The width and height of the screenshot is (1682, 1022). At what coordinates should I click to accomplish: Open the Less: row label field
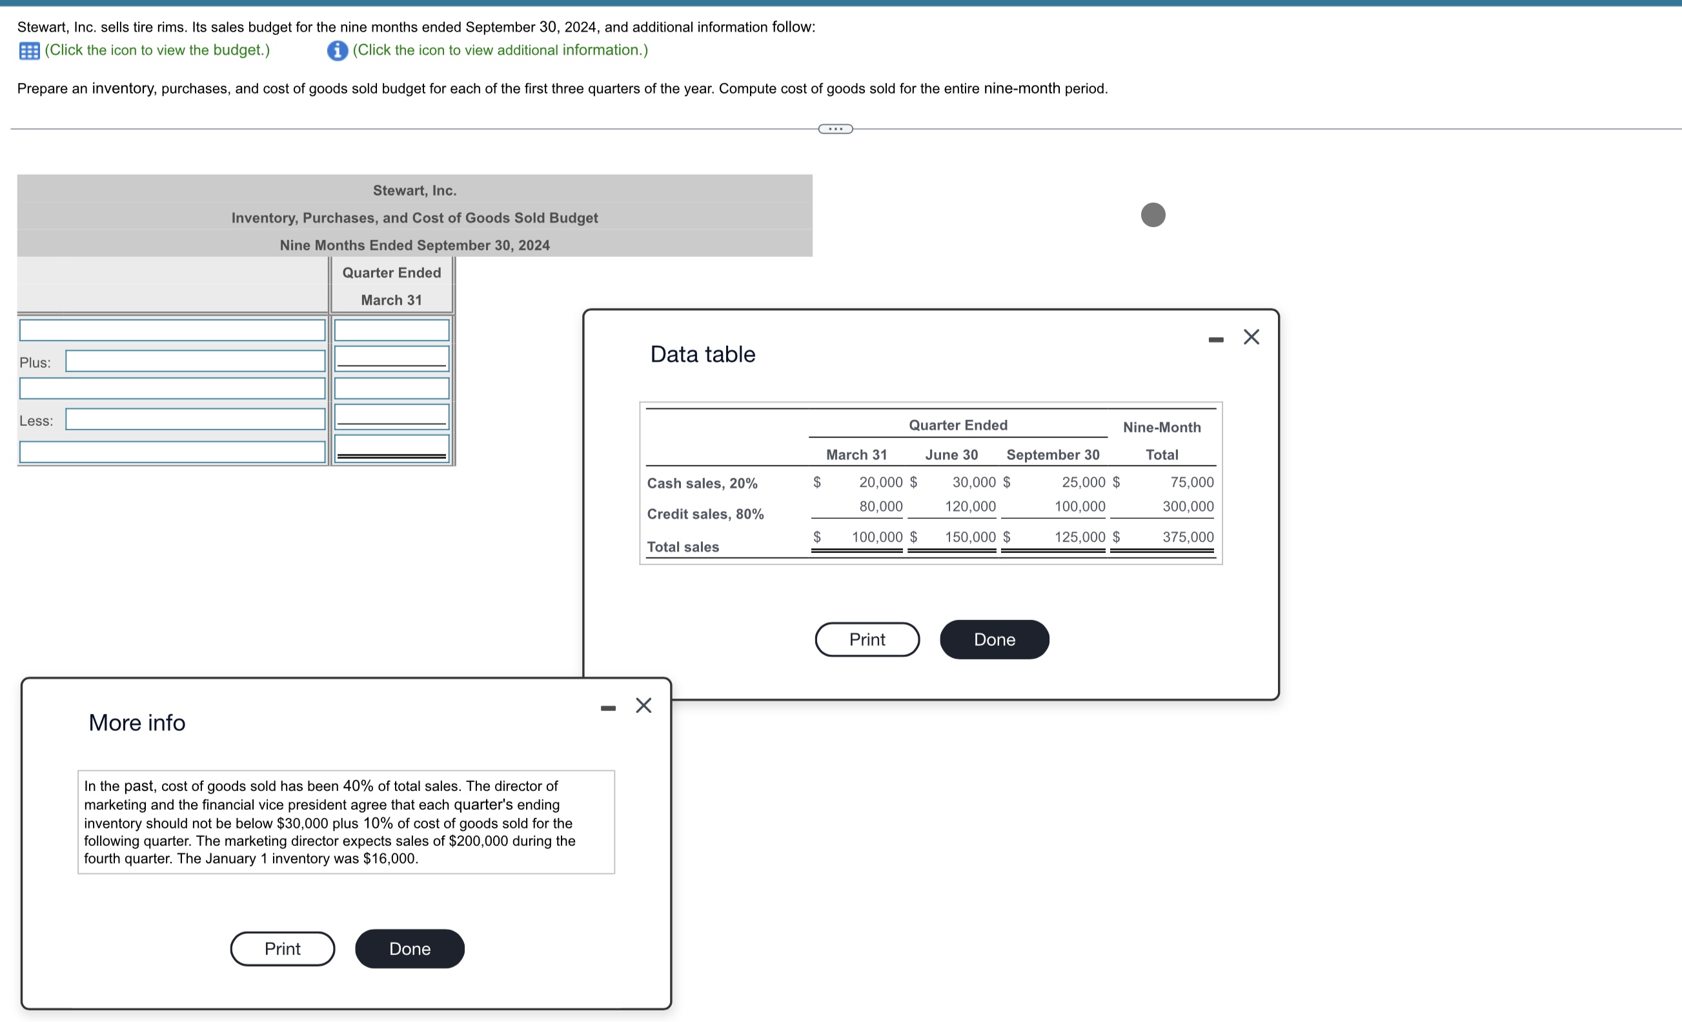click(195, 419)
